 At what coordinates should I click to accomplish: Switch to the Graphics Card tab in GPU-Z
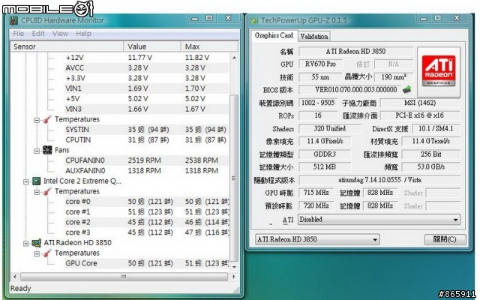coord(274,35)
